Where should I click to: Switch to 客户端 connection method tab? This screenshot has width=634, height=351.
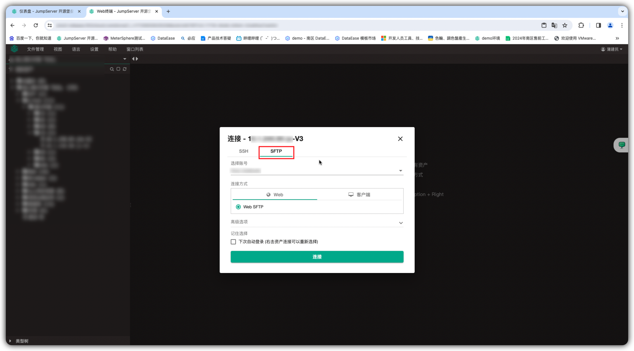[359, 195]
